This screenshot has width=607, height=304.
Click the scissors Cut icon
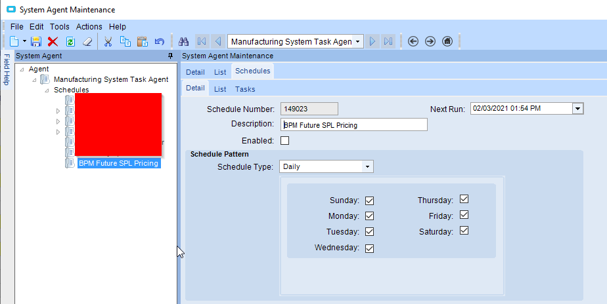[x=108, y=41]
